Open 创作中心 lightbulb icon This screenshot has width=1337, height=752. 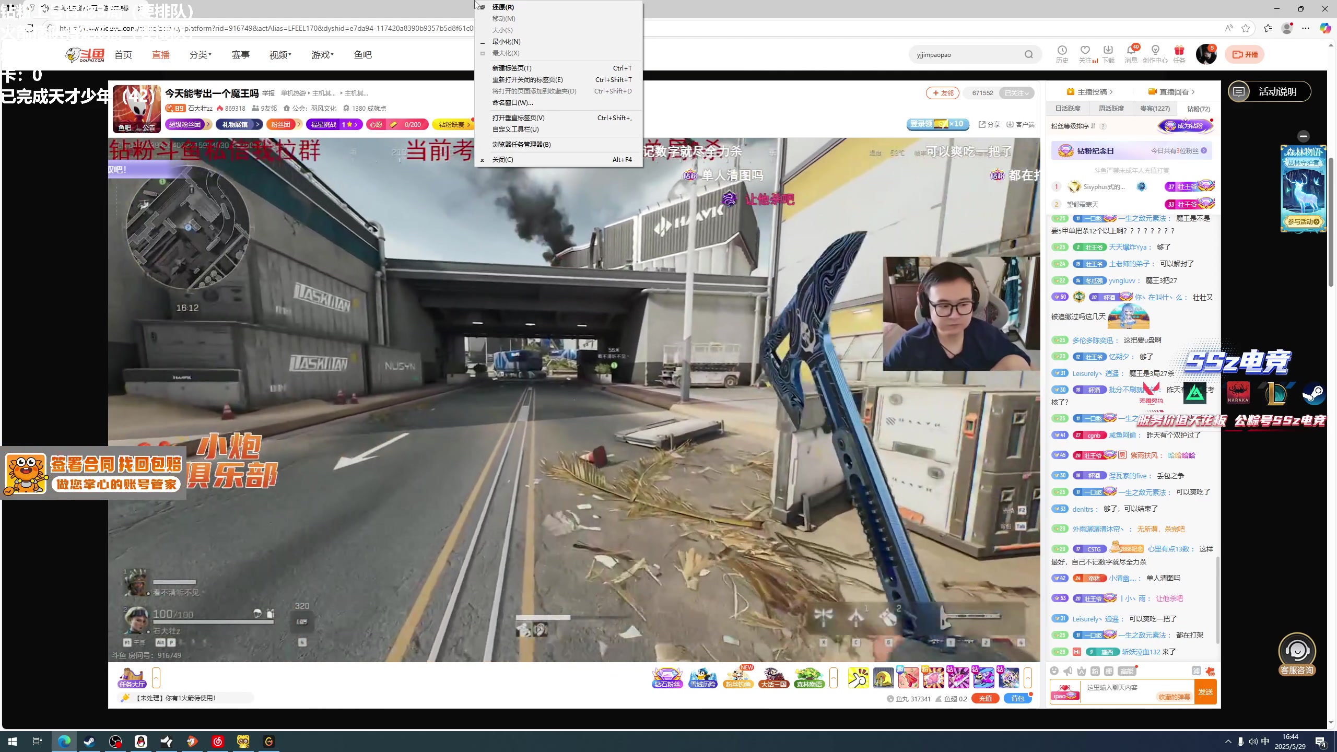(1155, 54)
